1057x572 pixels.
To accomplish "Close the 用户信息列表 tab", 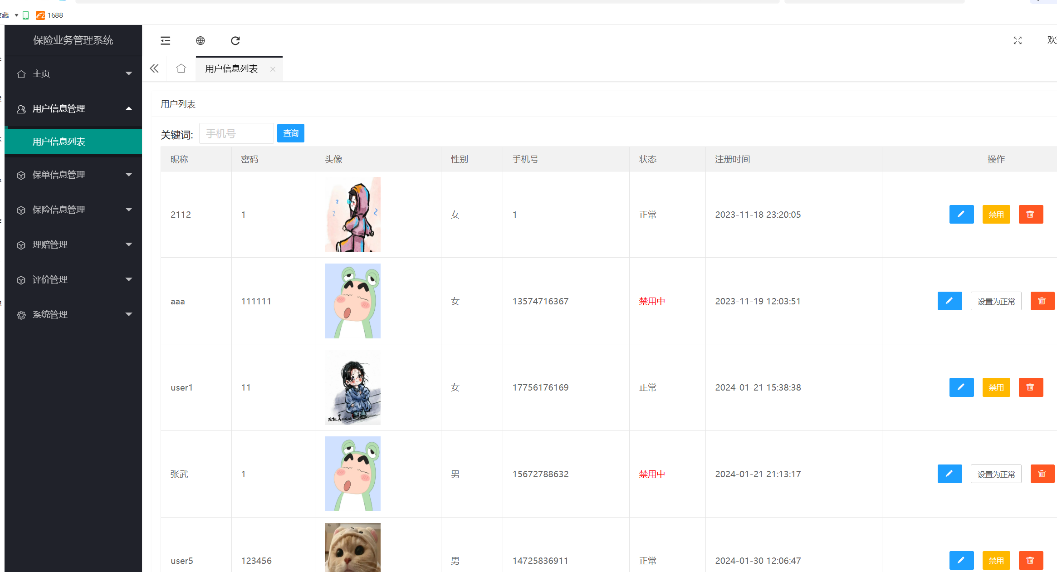I will [273, 69].
